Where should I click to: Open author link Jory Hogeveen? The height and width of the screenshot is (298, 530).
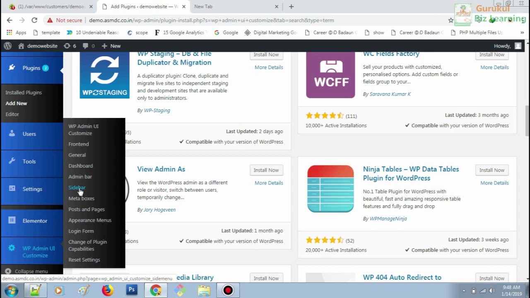click(x=159, y=210)
